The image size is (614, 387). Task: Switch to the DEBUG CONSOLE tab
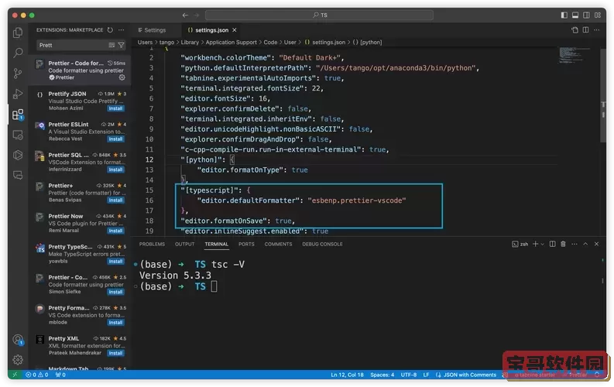point(322,244)
